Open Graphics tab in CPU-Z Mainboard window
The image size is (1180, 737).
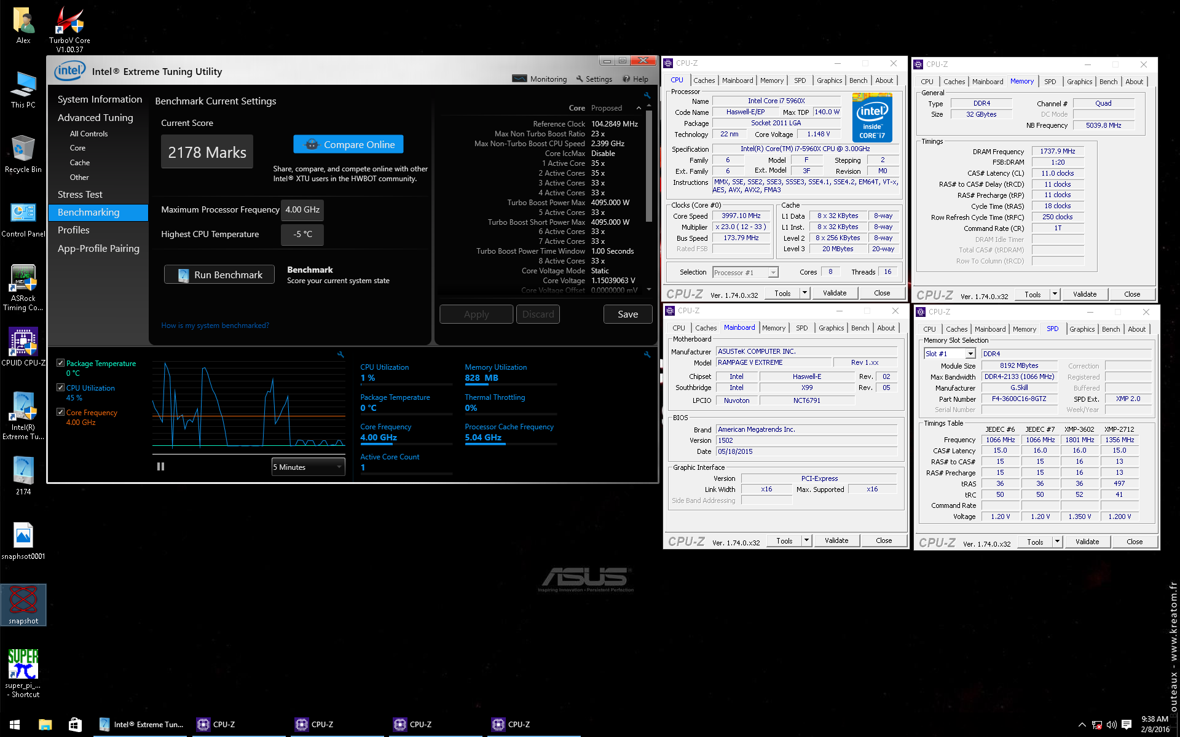click(831, 328)
